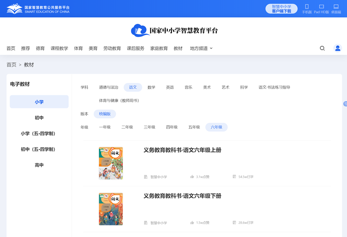The width and height of the screenshot is (347, 237).
Task: Open the 课后服务 navigation item
Action: [135, 48]
